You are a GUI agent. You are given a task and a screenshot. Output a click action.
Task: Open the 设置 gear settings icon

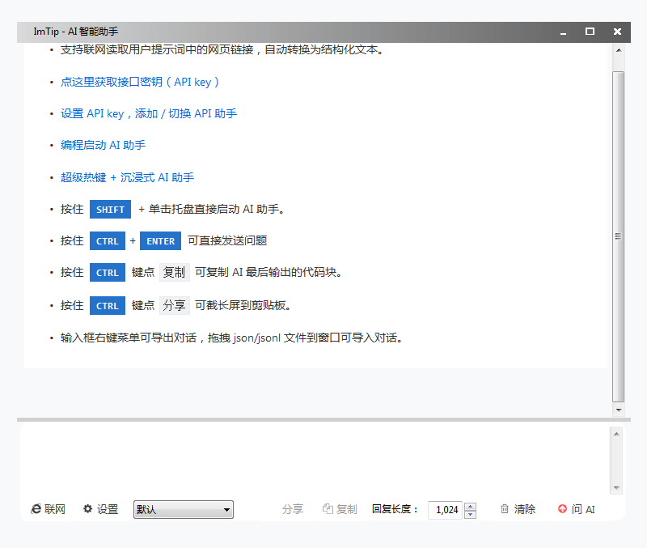(x=87, y=509)
